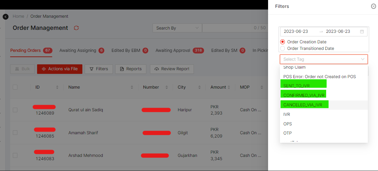Select Order Transitioned Date radio option

(x=283, y=49)
